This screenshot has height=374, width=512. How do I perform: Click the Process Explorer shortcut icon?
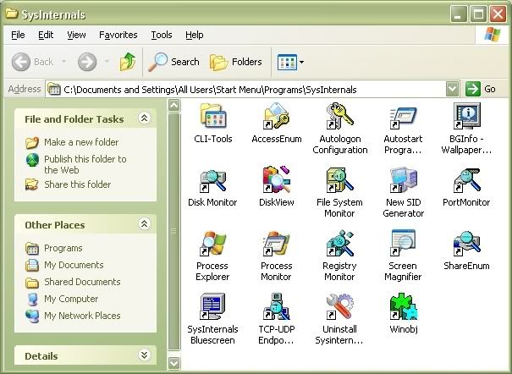tap(213, 244)
